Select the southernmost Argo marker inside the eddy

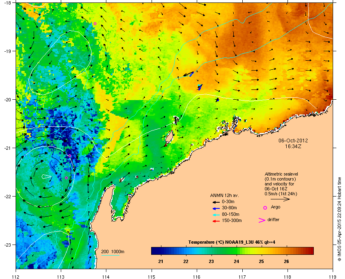tap(66, 178)
